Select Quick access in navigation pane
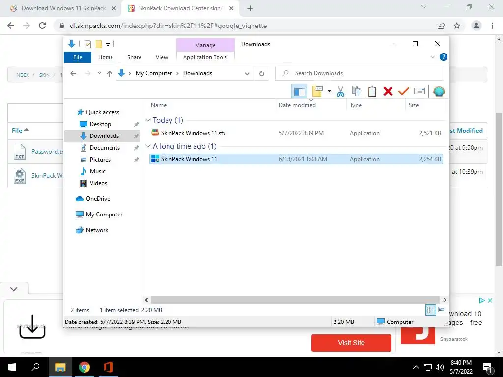503x377 pixels. coord(103,112)
